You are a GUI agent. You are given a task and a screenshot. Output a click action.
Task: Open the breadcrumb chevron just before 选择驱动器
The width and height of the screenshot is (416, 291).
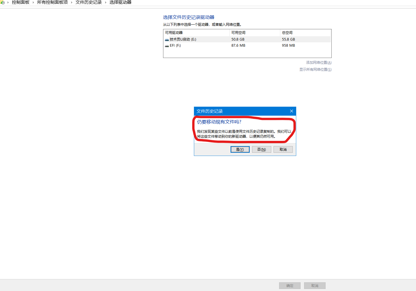point(106,2)
